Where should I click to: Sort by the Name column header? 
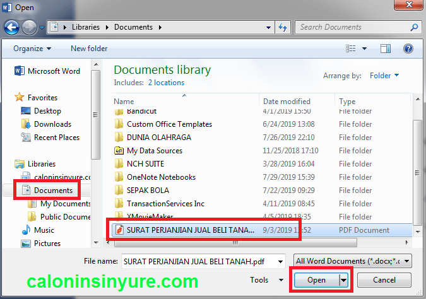pyautogui.click(x=185, y=102)
